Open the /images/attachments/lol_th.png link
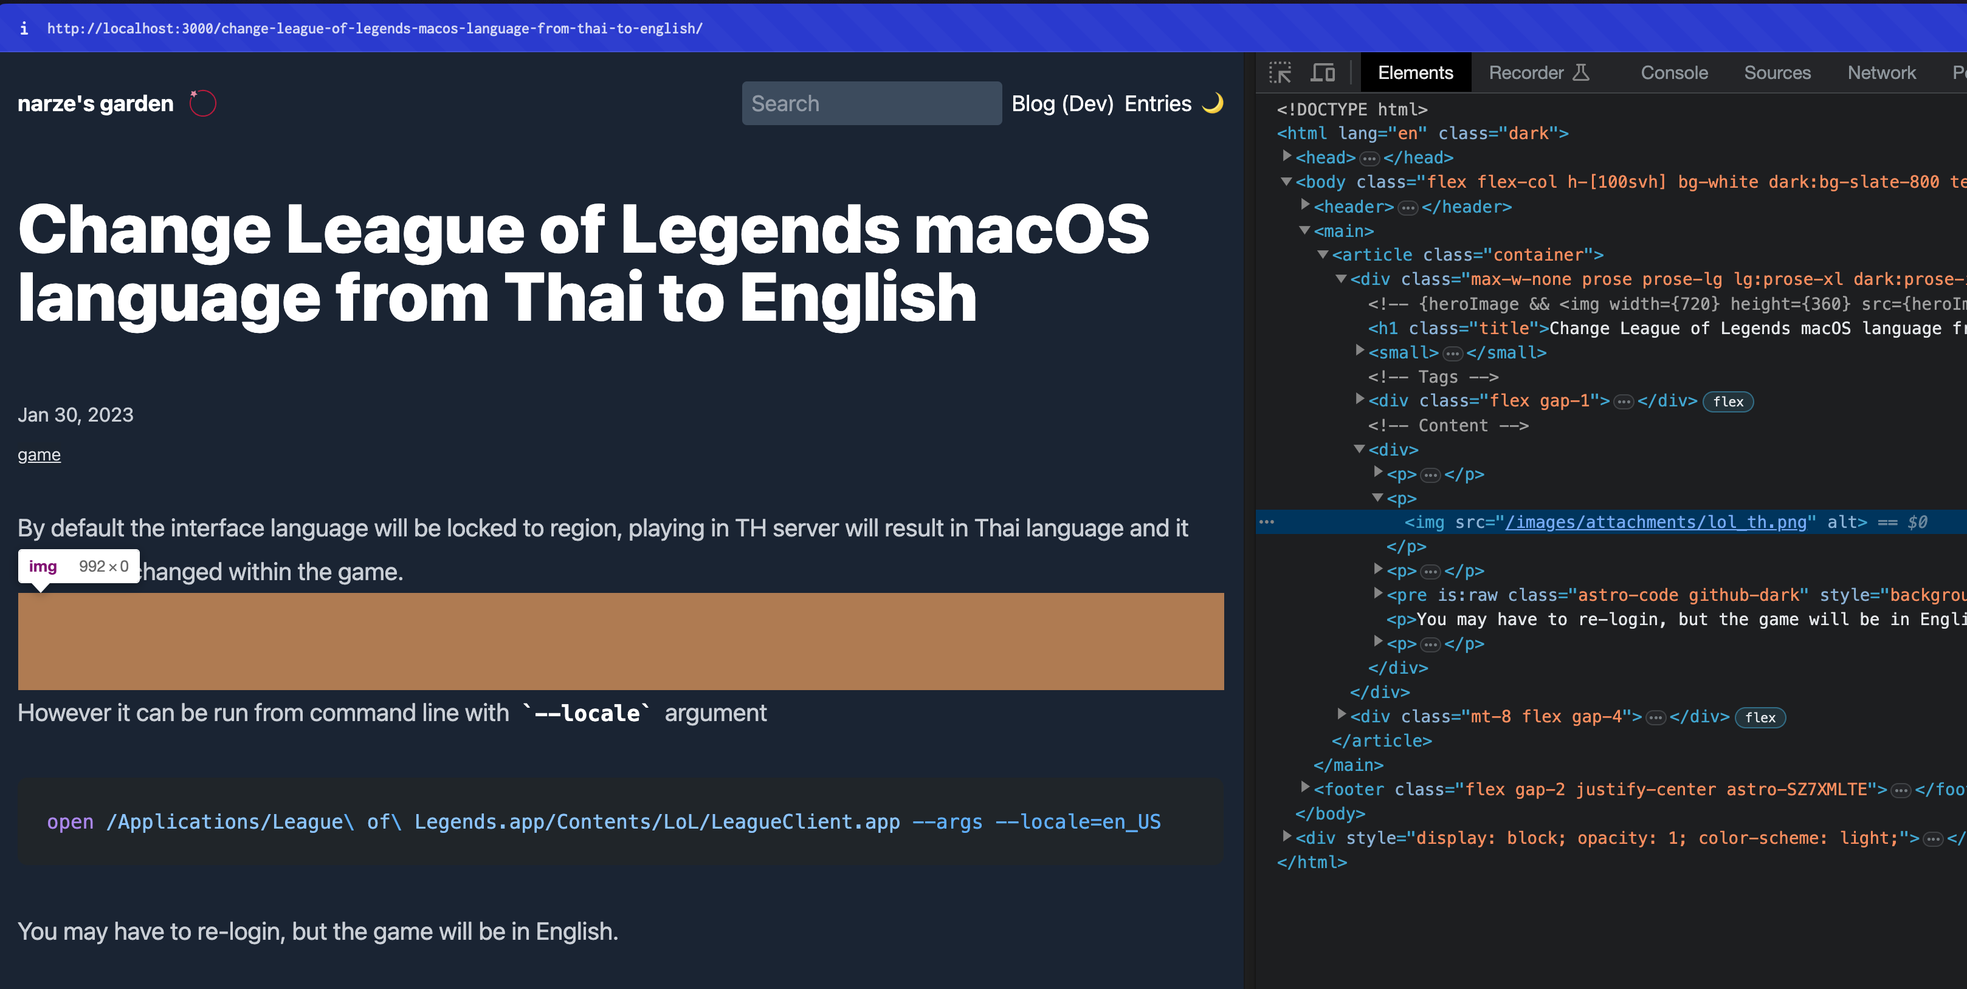1967x989 pixels. click(1655, 522)
